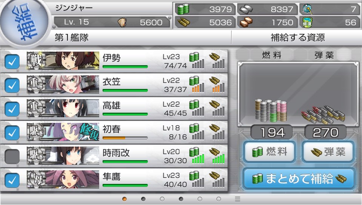
Task: Enable the unchecked checkbox for 時雨改
Action: (12, 156)
